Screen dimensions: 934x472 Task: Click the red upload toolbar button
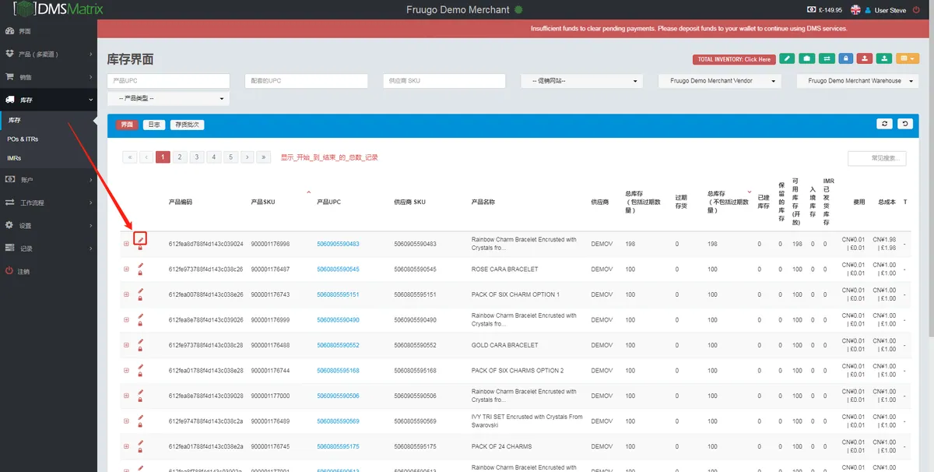point(865,58)
